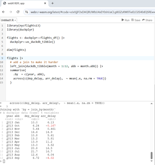155x165 pixels.
Task: Click line number 9 in the gutter
Action: pyautogui.click(x=2, y=58)
